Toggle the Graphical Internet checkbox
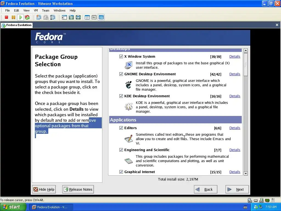 (x=121, y=172)
